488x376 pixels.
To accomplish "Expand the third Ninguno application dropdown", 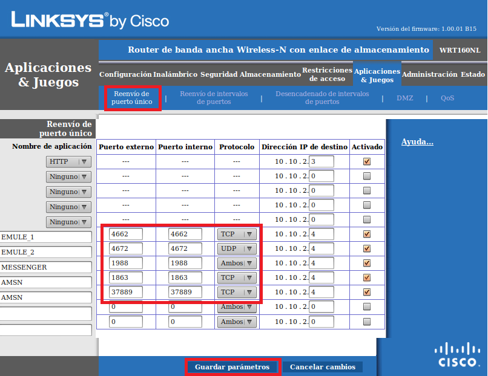I will pos(69,207).
